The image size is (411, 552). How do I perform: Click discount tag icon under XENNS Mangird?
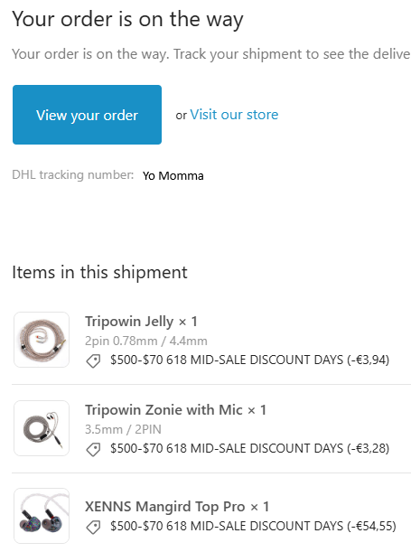coord(93,527)
